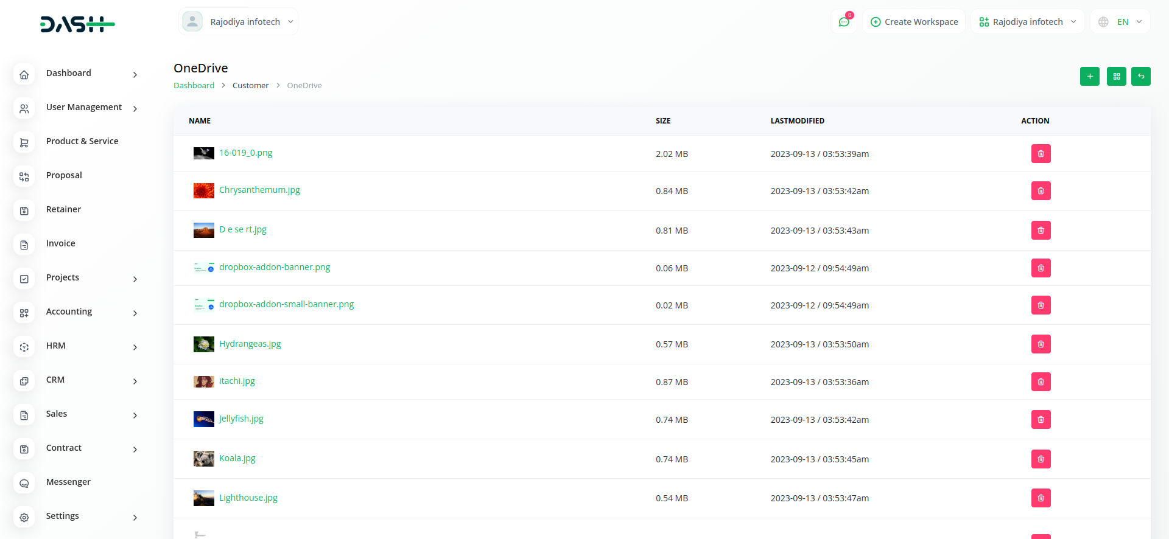Open Messenger from the sidebar
Screen dimensions: 1169x539
click(68, 482)
